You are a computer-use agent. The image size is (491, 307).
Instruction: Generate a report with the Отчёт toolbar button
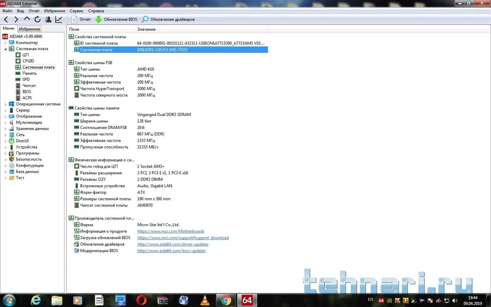point(81,20)
